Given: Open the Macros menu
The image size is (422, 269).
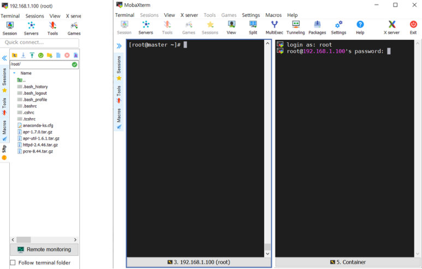Looking at the screenshot, I should coord(274,15).
